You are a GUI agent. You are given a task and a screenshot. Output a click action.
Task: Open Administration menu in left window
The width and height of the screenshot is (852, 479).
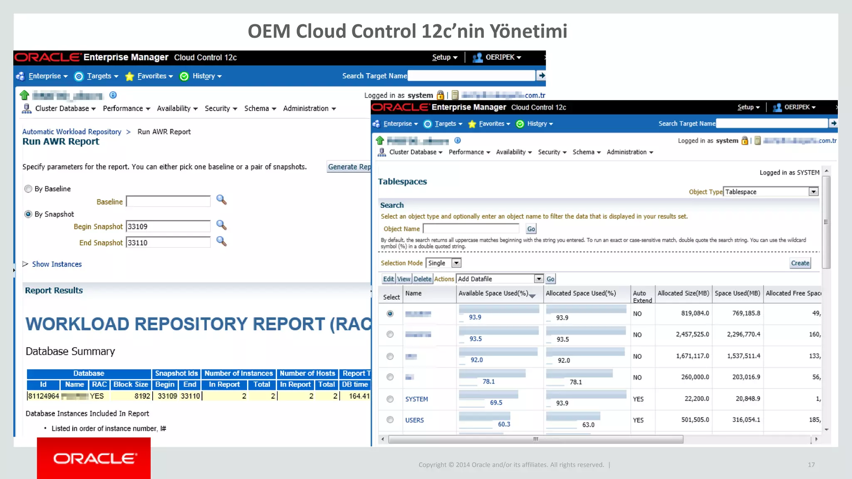coord(310,109)
